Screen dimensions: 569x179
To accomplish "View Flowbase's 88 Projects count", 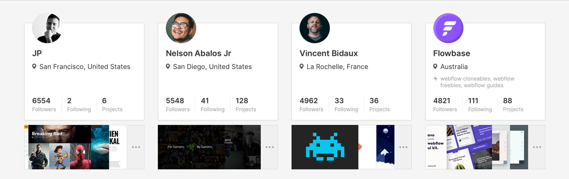I will pyautogui.click(x=513, y=105).
